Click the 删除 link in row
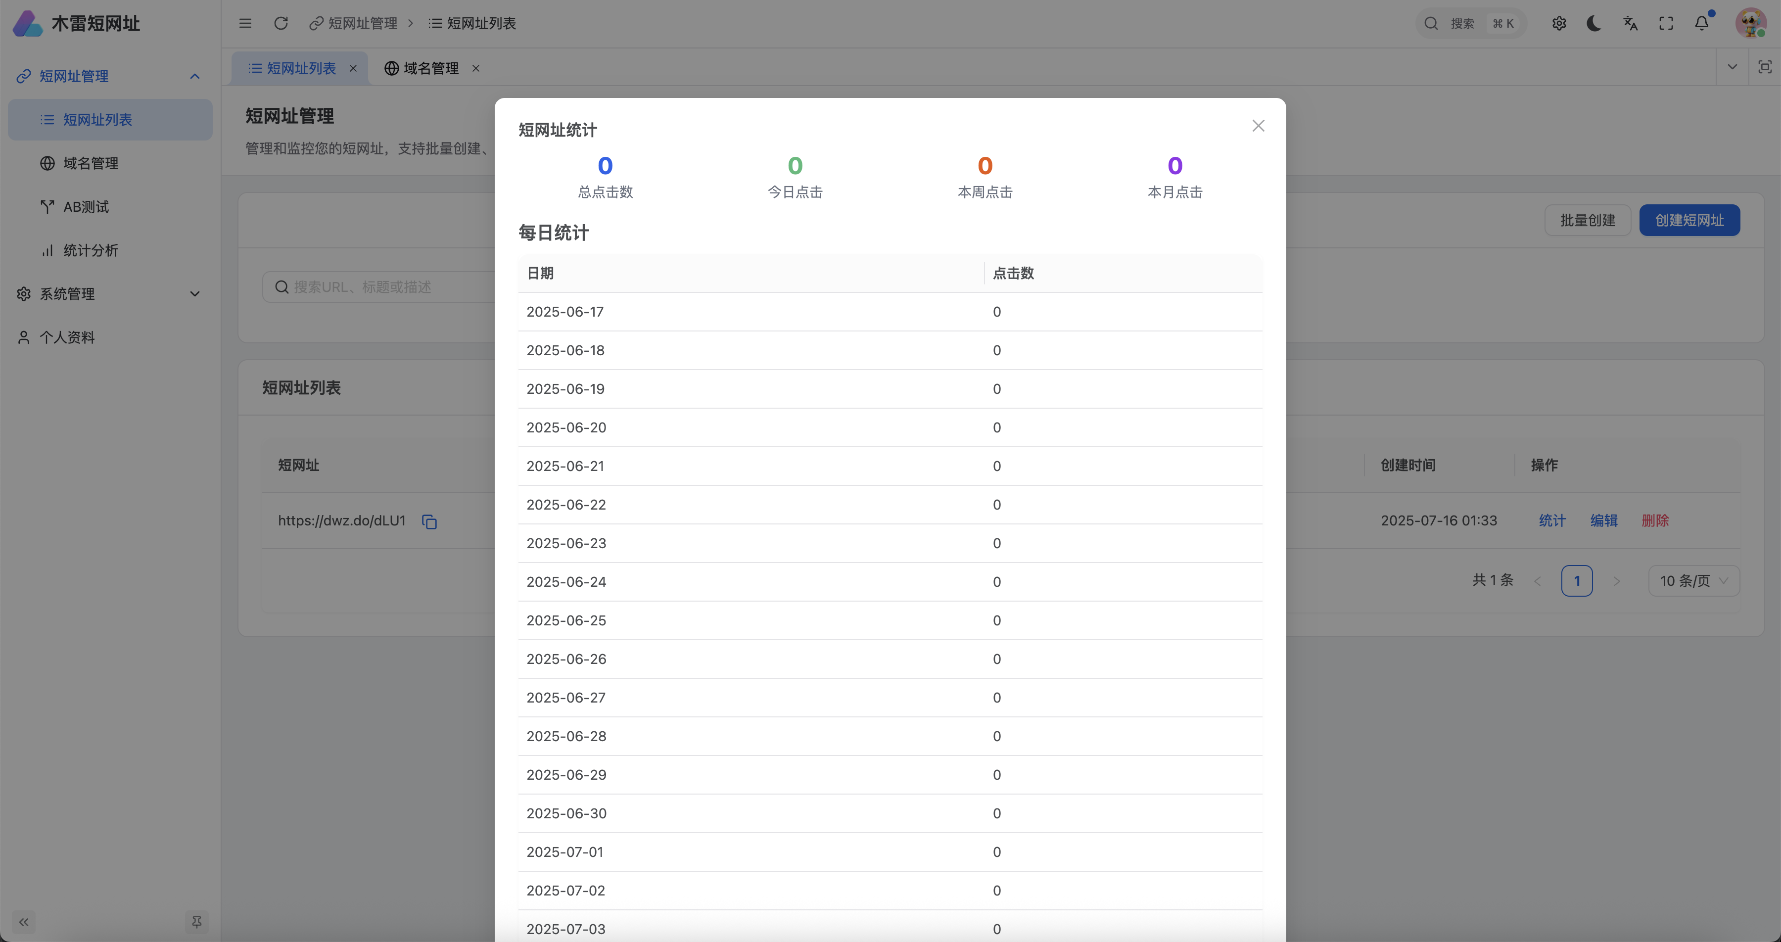This screenshot has height=942, width=1781. 1654,521
